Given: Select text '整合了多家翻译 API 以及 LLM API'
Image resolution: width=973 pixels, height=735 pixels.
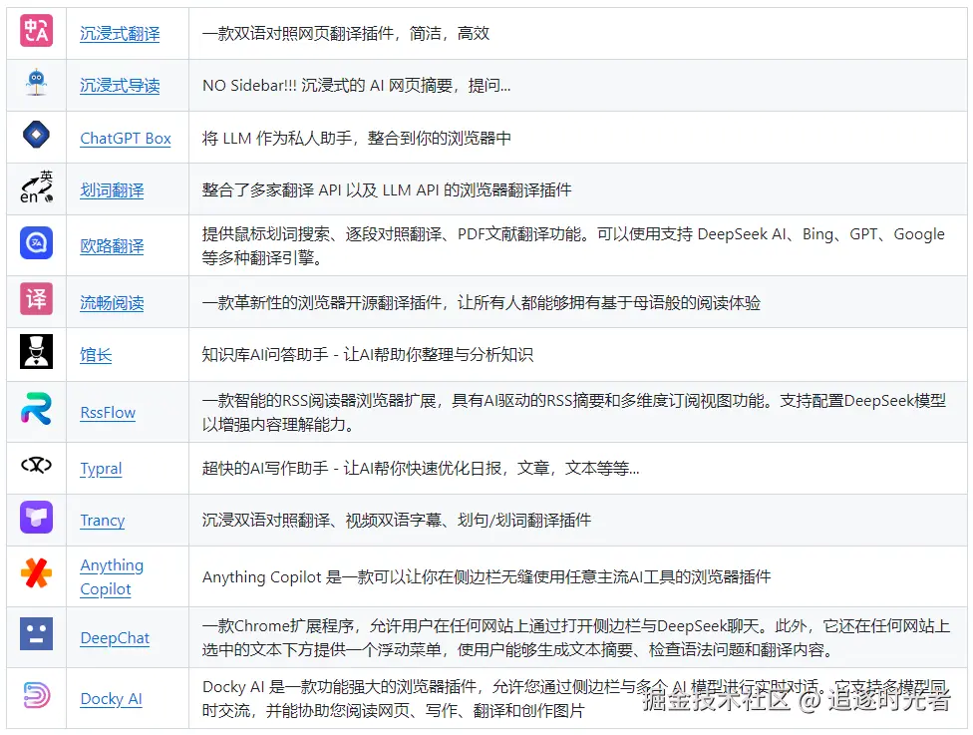Looking at the screenshot, I should [x=320, y=189].
